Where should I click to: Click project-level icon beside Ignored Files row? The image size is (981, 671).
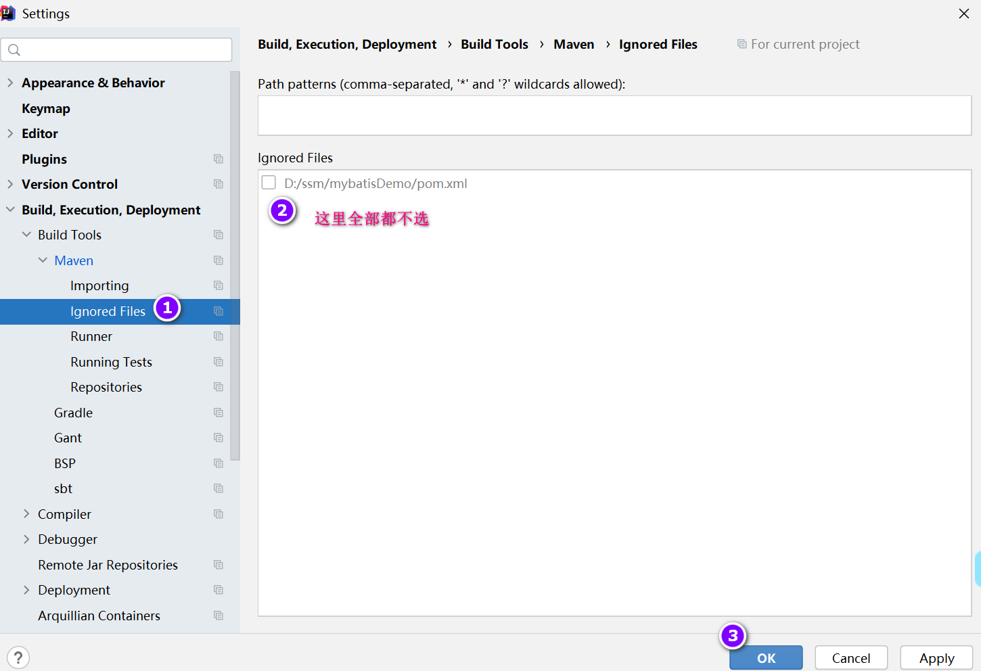coord(219,311)
